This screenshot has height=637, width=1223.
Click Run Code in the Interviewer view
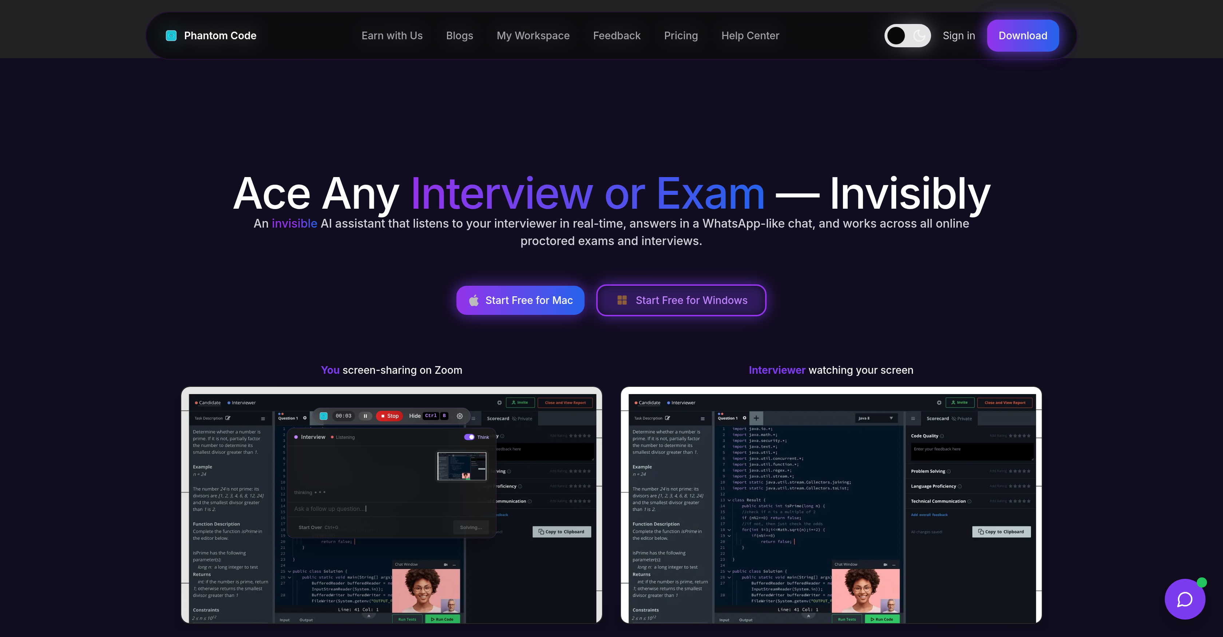point(882,619)
